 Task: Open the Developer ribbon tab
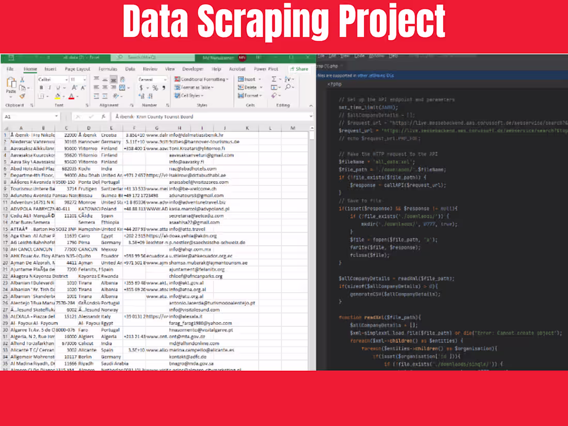coord(193,69)
